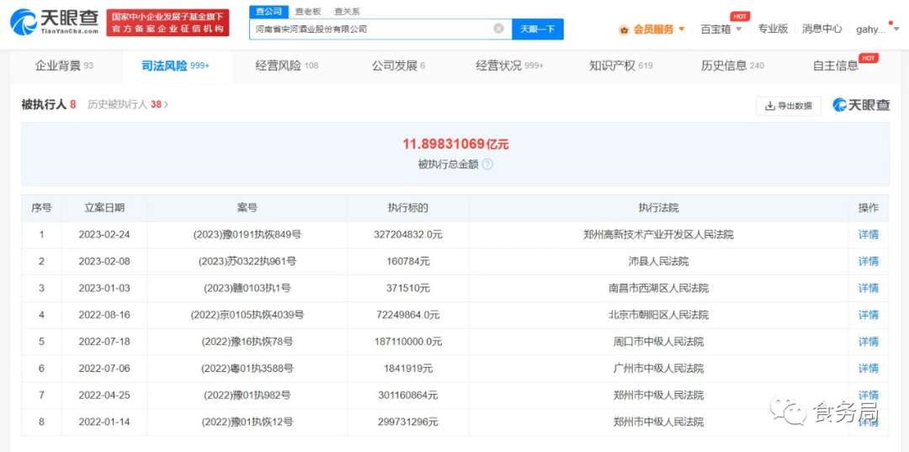Click the TianYanCha logo at top left
This screenshot has height=452, width=909.
coord(54,22)
